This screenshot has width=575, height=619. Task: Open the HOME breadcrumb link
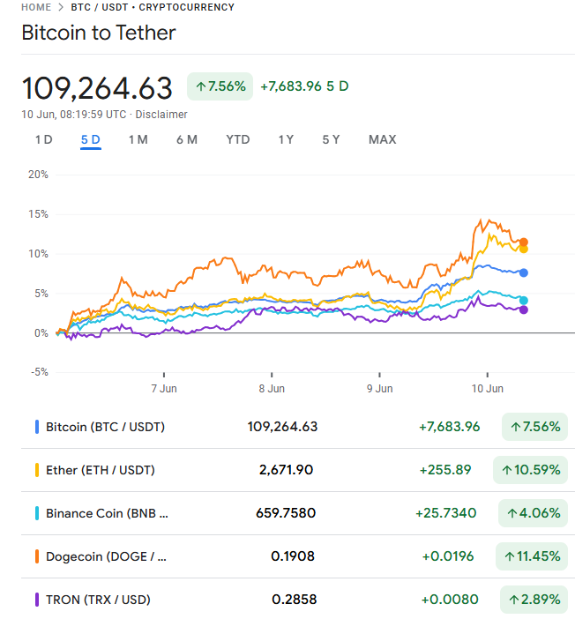pos(36,7)
